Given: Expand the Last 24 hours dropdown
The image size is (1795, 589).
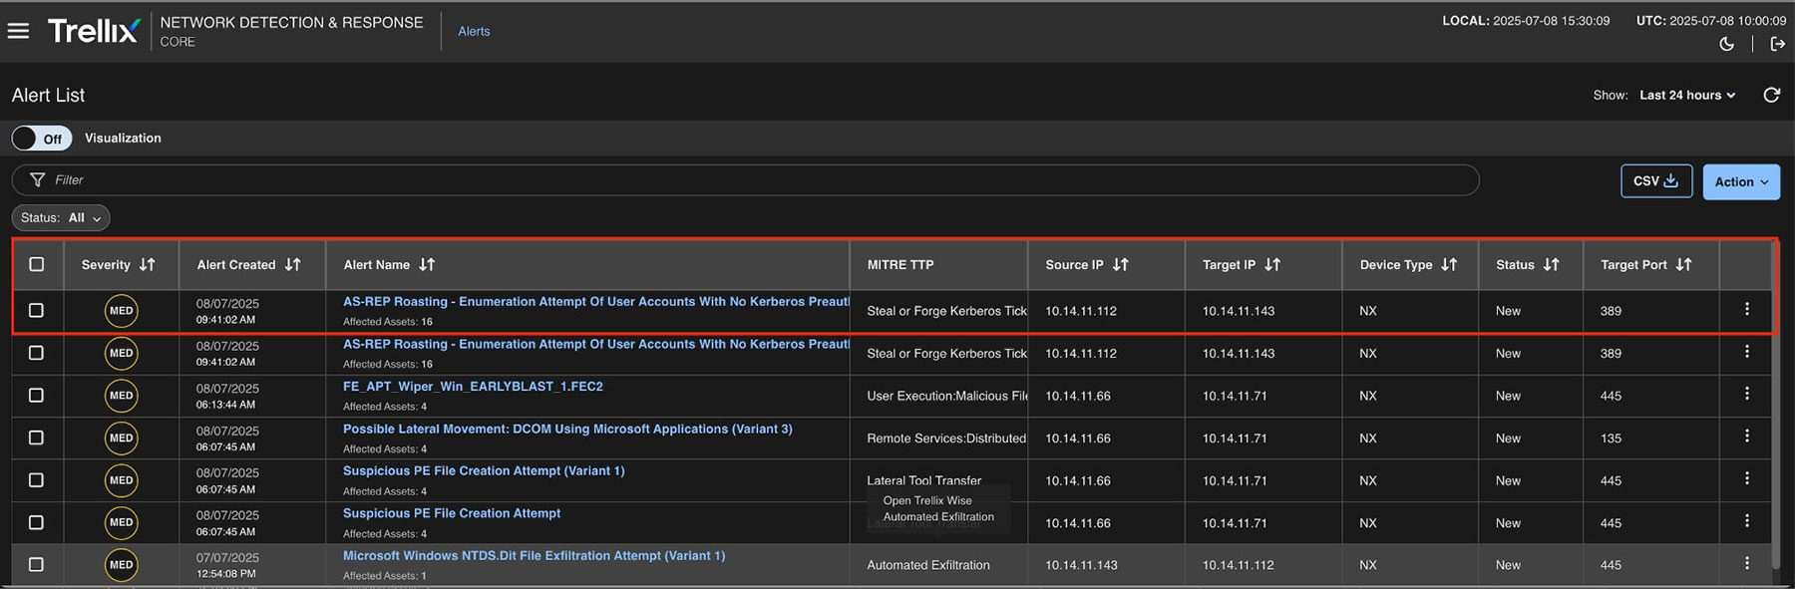Looking at the screenshot, I should (1687, 95).
